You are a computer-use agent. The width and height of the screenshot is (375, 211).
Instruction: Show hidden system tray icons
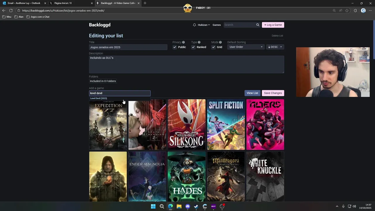(337, 206)
